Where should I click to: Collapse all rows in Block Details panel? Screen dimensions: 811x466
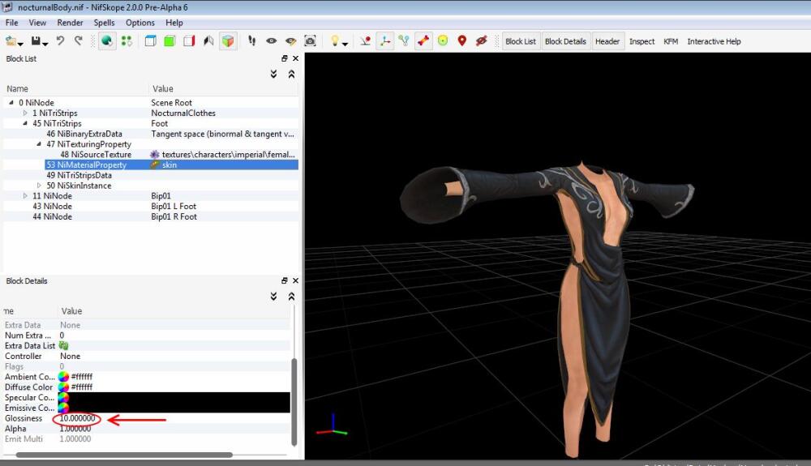[x=292, y=297]
